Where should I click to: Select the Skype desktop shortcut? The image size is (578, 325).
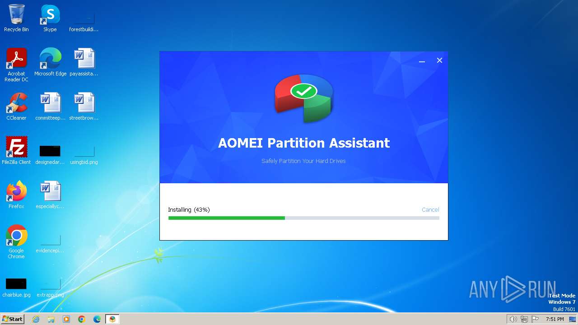(x=50, y=18)
